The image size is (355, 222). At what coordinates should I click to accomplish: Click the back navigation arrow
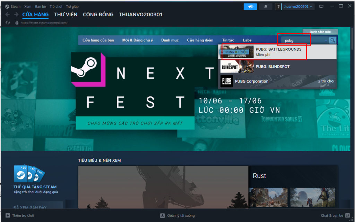(x=8, y=15)
